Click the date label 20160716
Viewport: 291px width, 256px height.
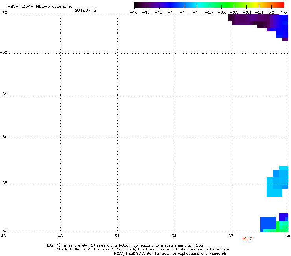tap(85, 10)
